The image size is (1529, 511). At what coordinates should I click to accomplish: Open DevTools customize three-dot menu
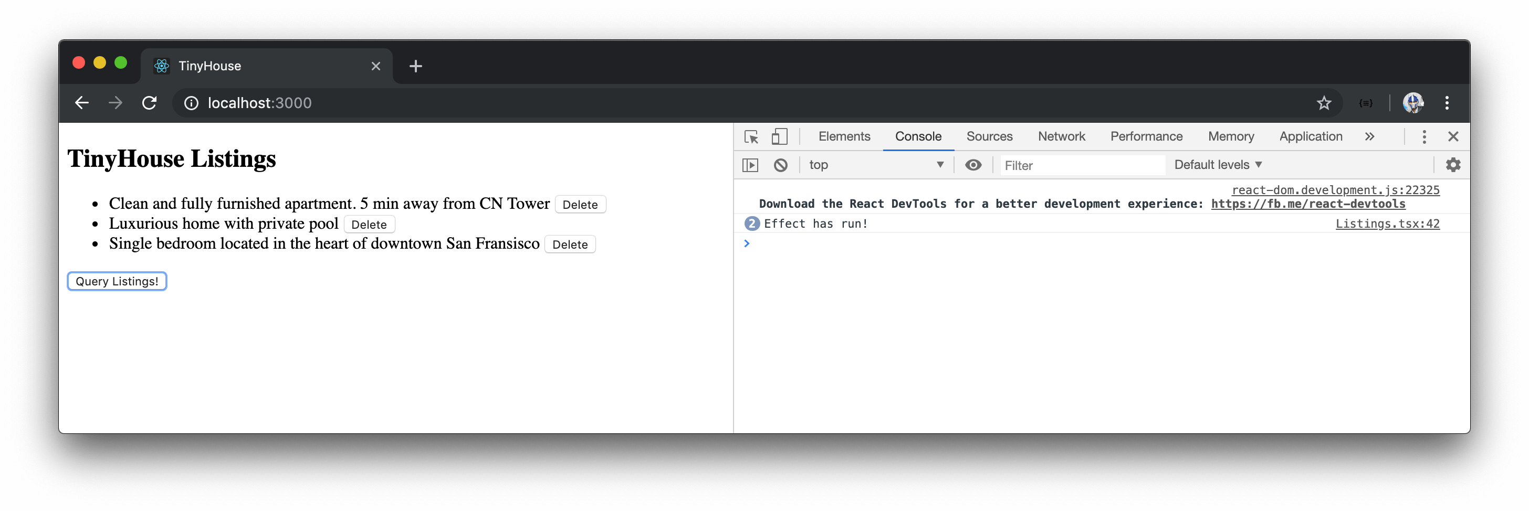click(1424, 137)
